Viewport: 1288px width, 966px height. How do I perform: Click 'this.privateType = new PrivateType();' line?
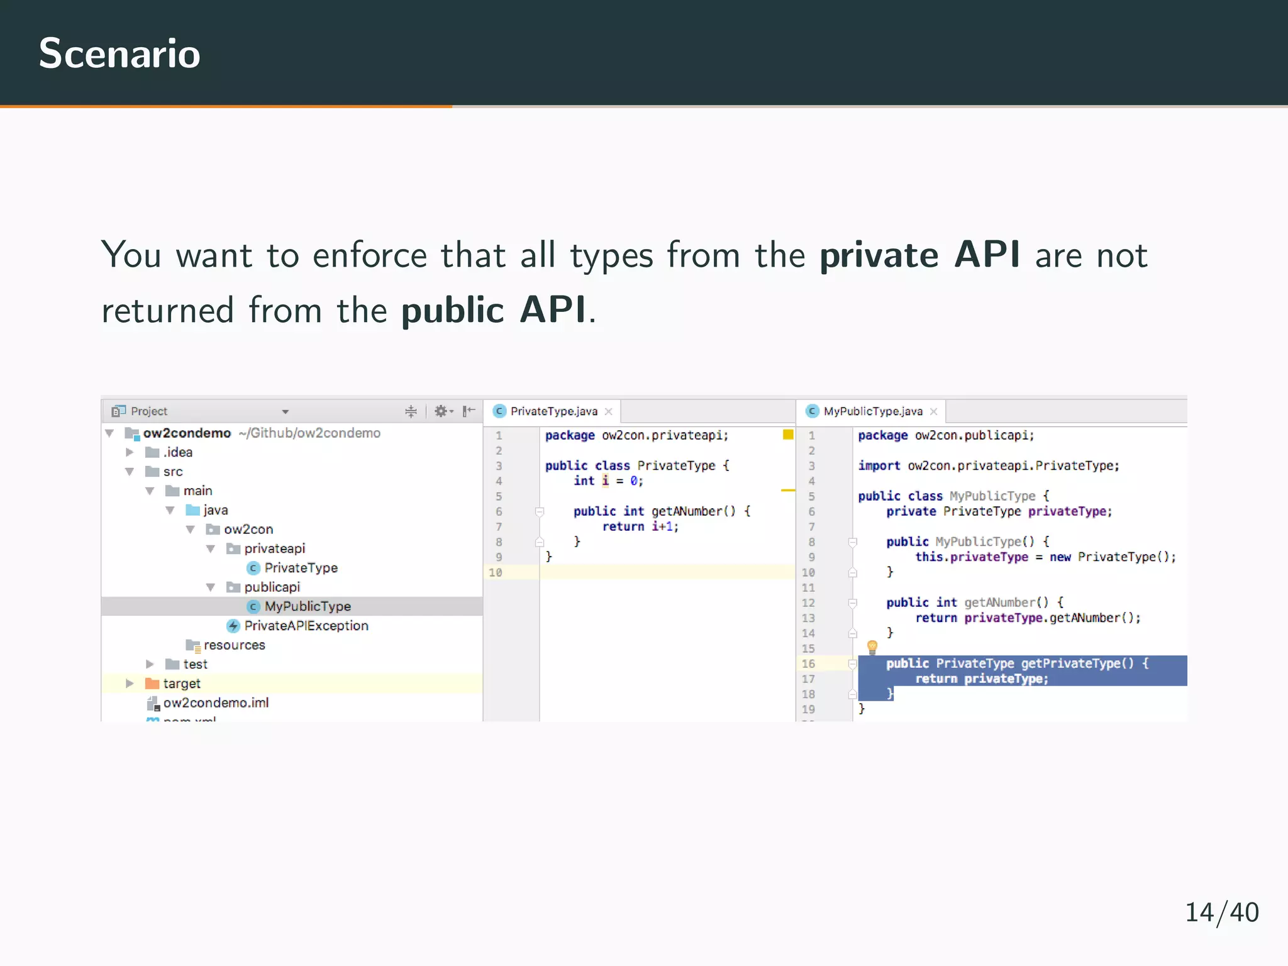click(1045, 557)
